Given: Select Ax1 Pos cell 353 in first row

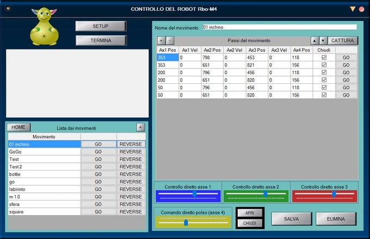Looking at the screenshot, I should (168, 58).
